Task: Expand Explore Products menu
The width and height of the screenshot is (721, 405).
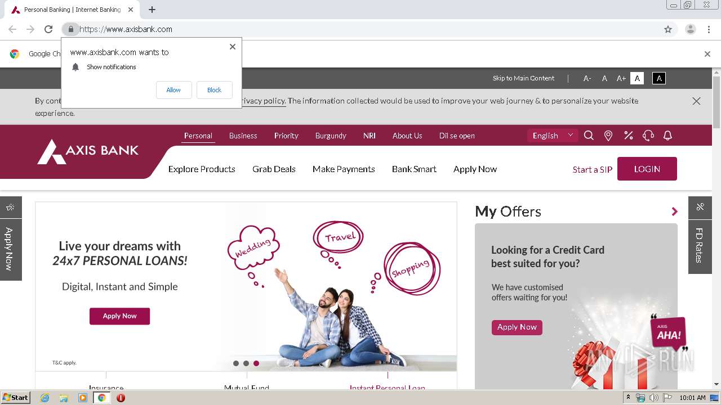Action: click(x=202, y=169)
